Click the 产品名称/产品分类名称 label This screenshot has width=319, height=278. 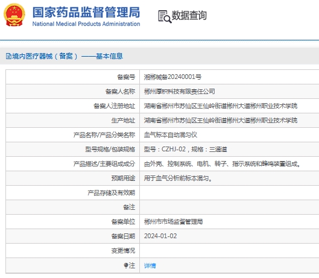pyautogui.click(x=104, y=134)
